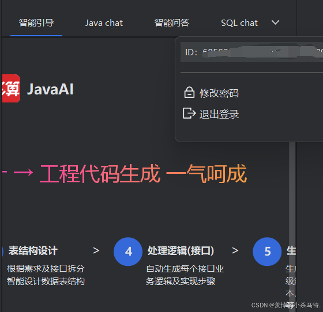Click the description 根据需求及接口拆分

coord(46,269)
